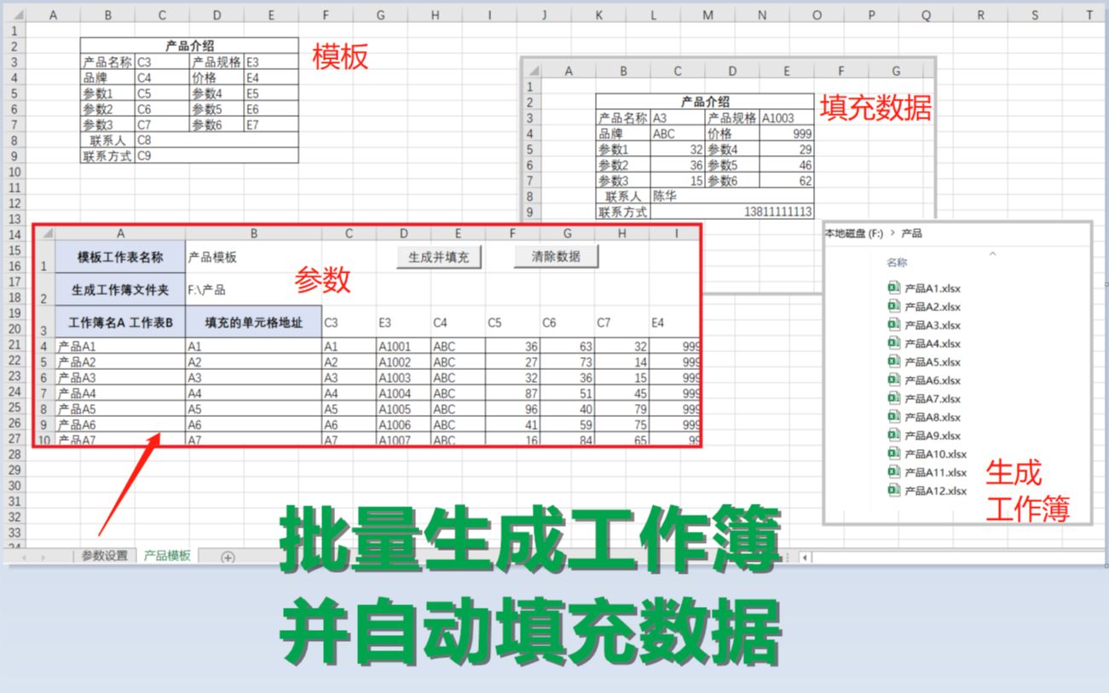Select the 产品A7.xlsx file icon
The height and width of the screenshot is (693, 1109).
point(894,398)
